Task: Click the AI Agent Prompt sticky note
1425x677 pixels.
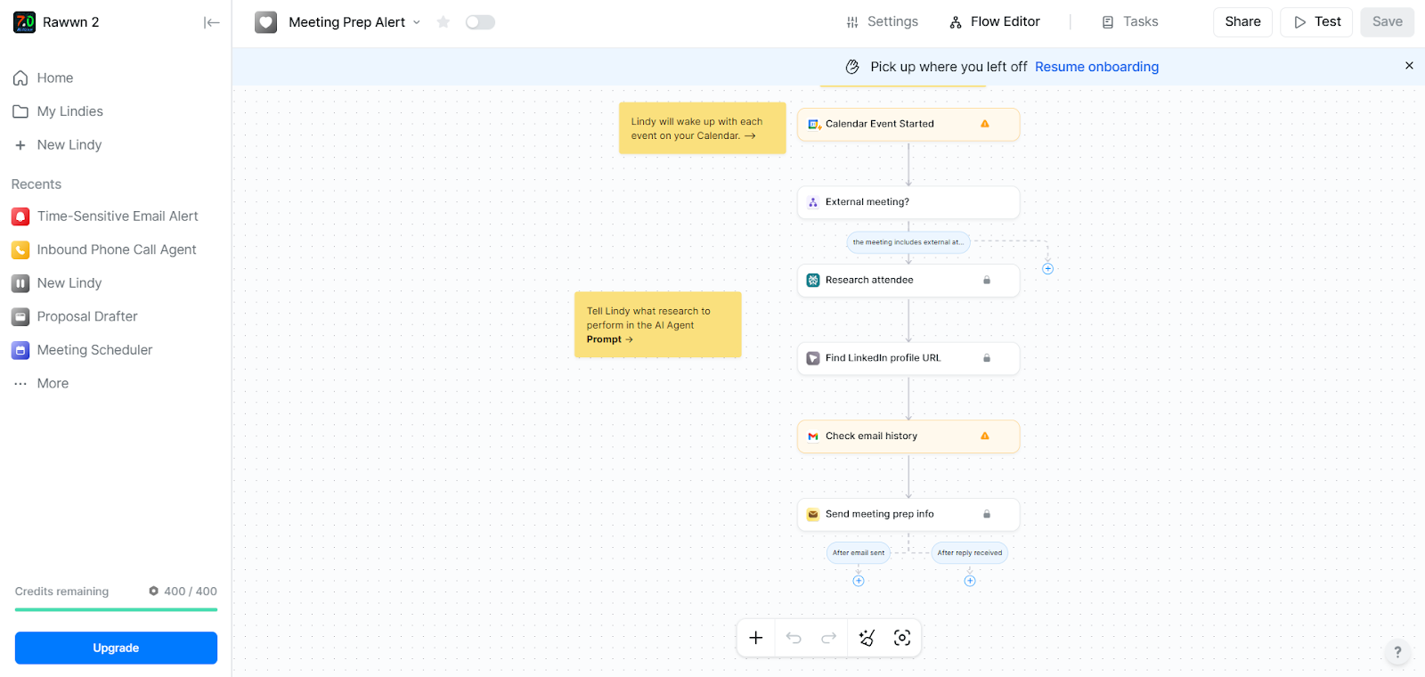Action: [x=657, y=325]
